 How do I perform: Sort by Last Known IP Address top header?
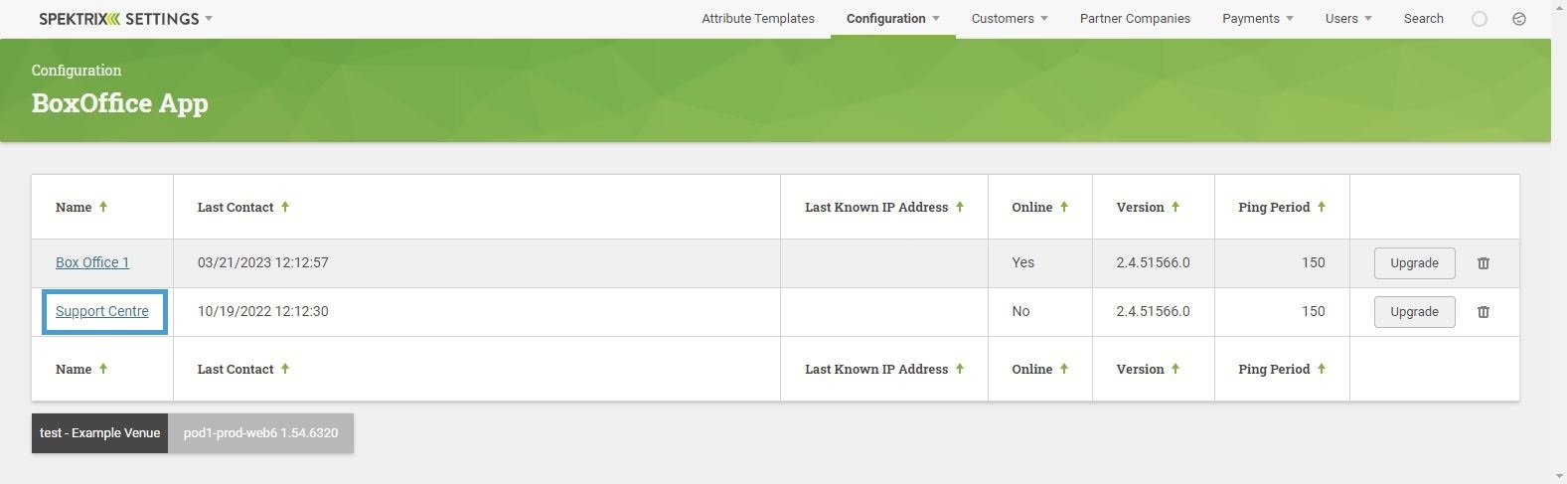point(884,207)
